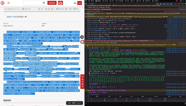Viewport: 186px width, 106px height.
Task: Open the robot assistant icon
Action: [60, 3]
